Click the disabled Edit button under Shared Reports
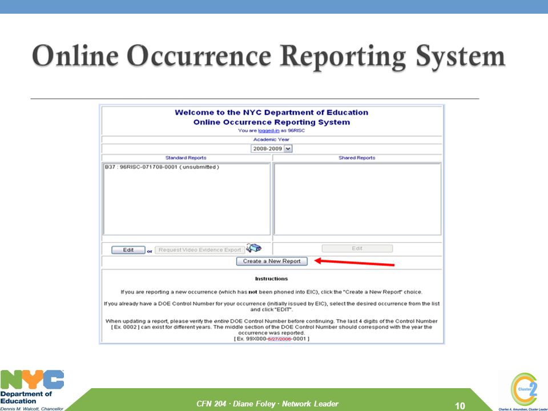 pyautogui.click(x=357, y=248)
